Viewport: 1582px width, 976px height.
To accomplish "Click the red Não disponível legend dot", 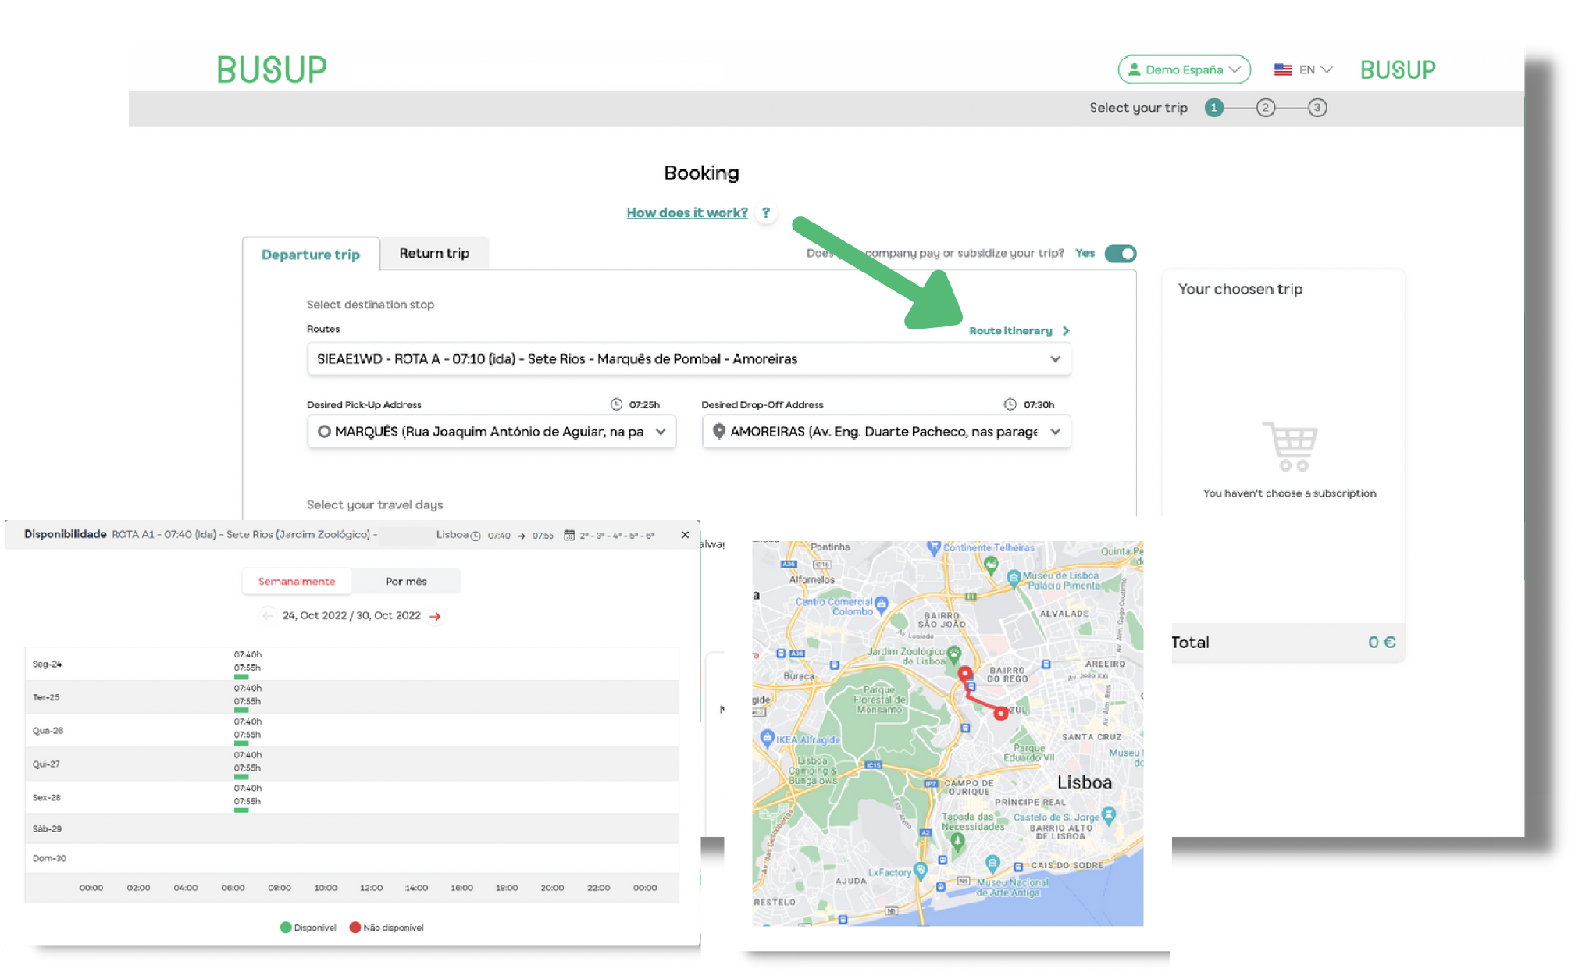I will pyautogui.click(x=355, y=928).
